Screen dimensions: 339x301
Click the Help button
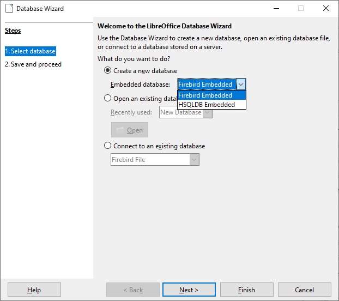[34, 290]
